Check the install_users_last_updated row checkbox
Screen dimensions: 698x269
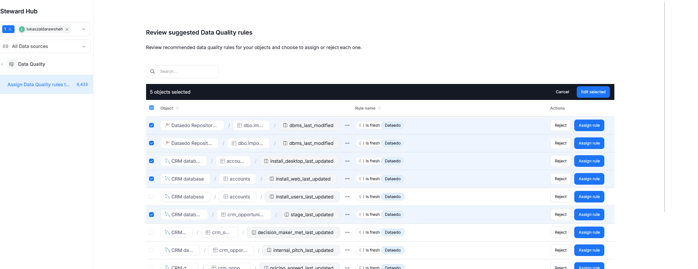pos(151,197)
